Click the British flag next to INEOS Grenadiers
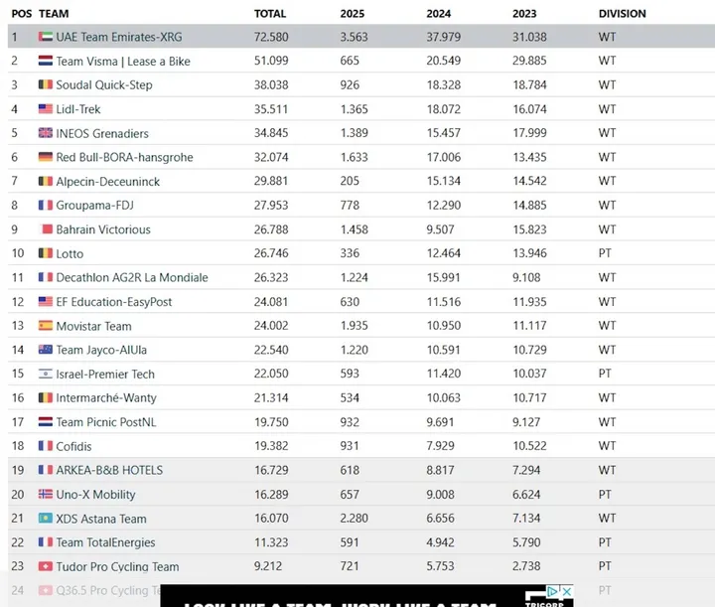 pos(45,133)
